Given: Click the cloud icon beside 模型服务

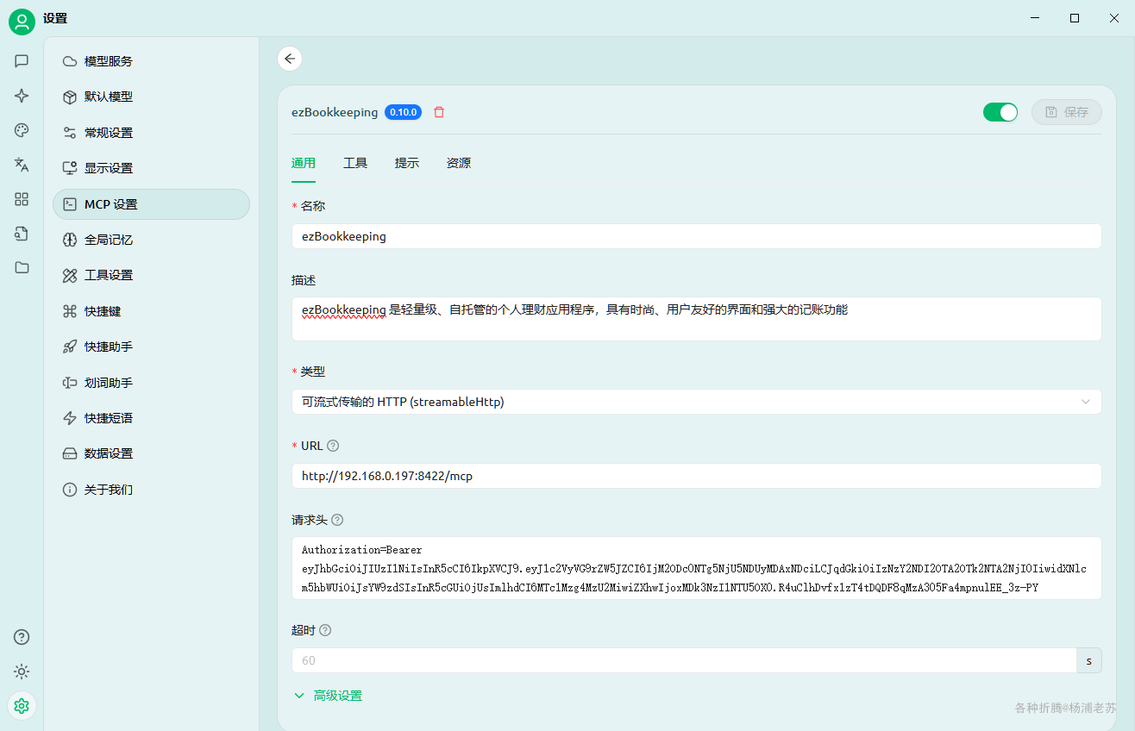Looking at the screenshot, I should pyautogui.click(x=70, y=61).
